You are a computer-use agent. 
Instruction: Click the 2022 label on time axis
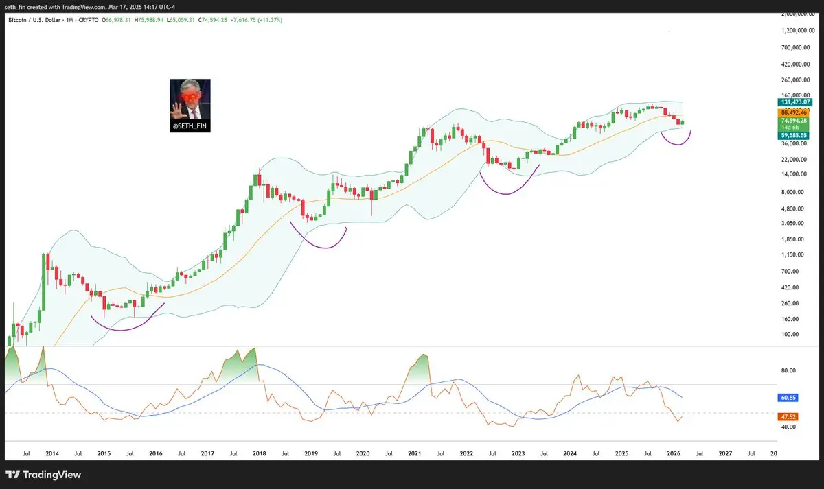[x=466, y=453]
